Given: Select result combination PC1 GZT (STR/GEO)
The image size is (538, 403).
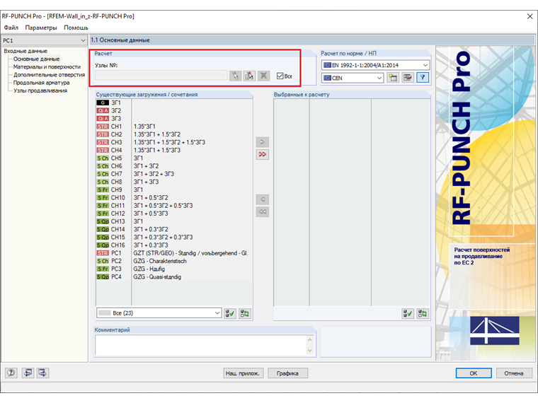Looking at the screenshot, I should click(x=174, y=253).
